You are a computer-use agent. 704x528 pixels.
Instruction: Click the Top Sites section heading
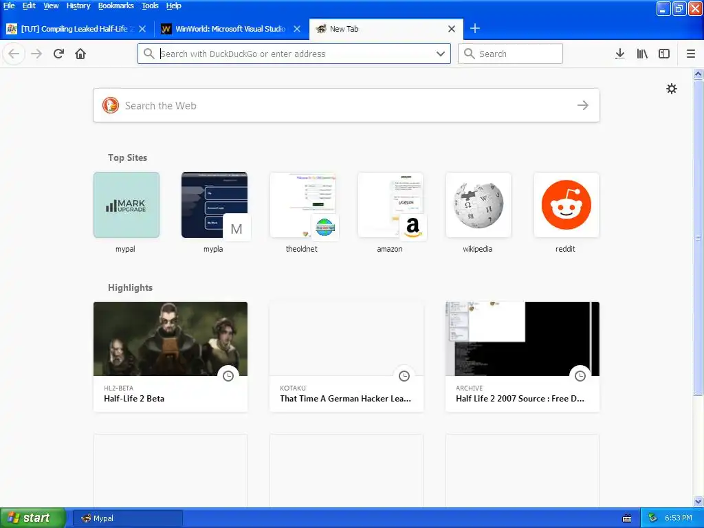point(127,157)
